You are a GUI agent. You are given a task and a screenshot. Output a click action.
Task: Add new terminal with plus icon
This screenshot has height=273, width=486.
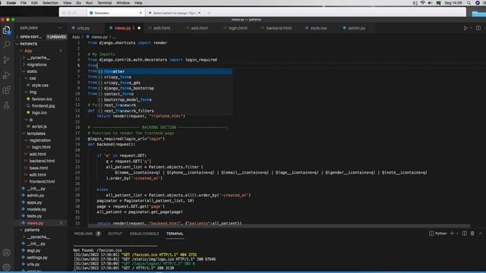click(452, 234)
